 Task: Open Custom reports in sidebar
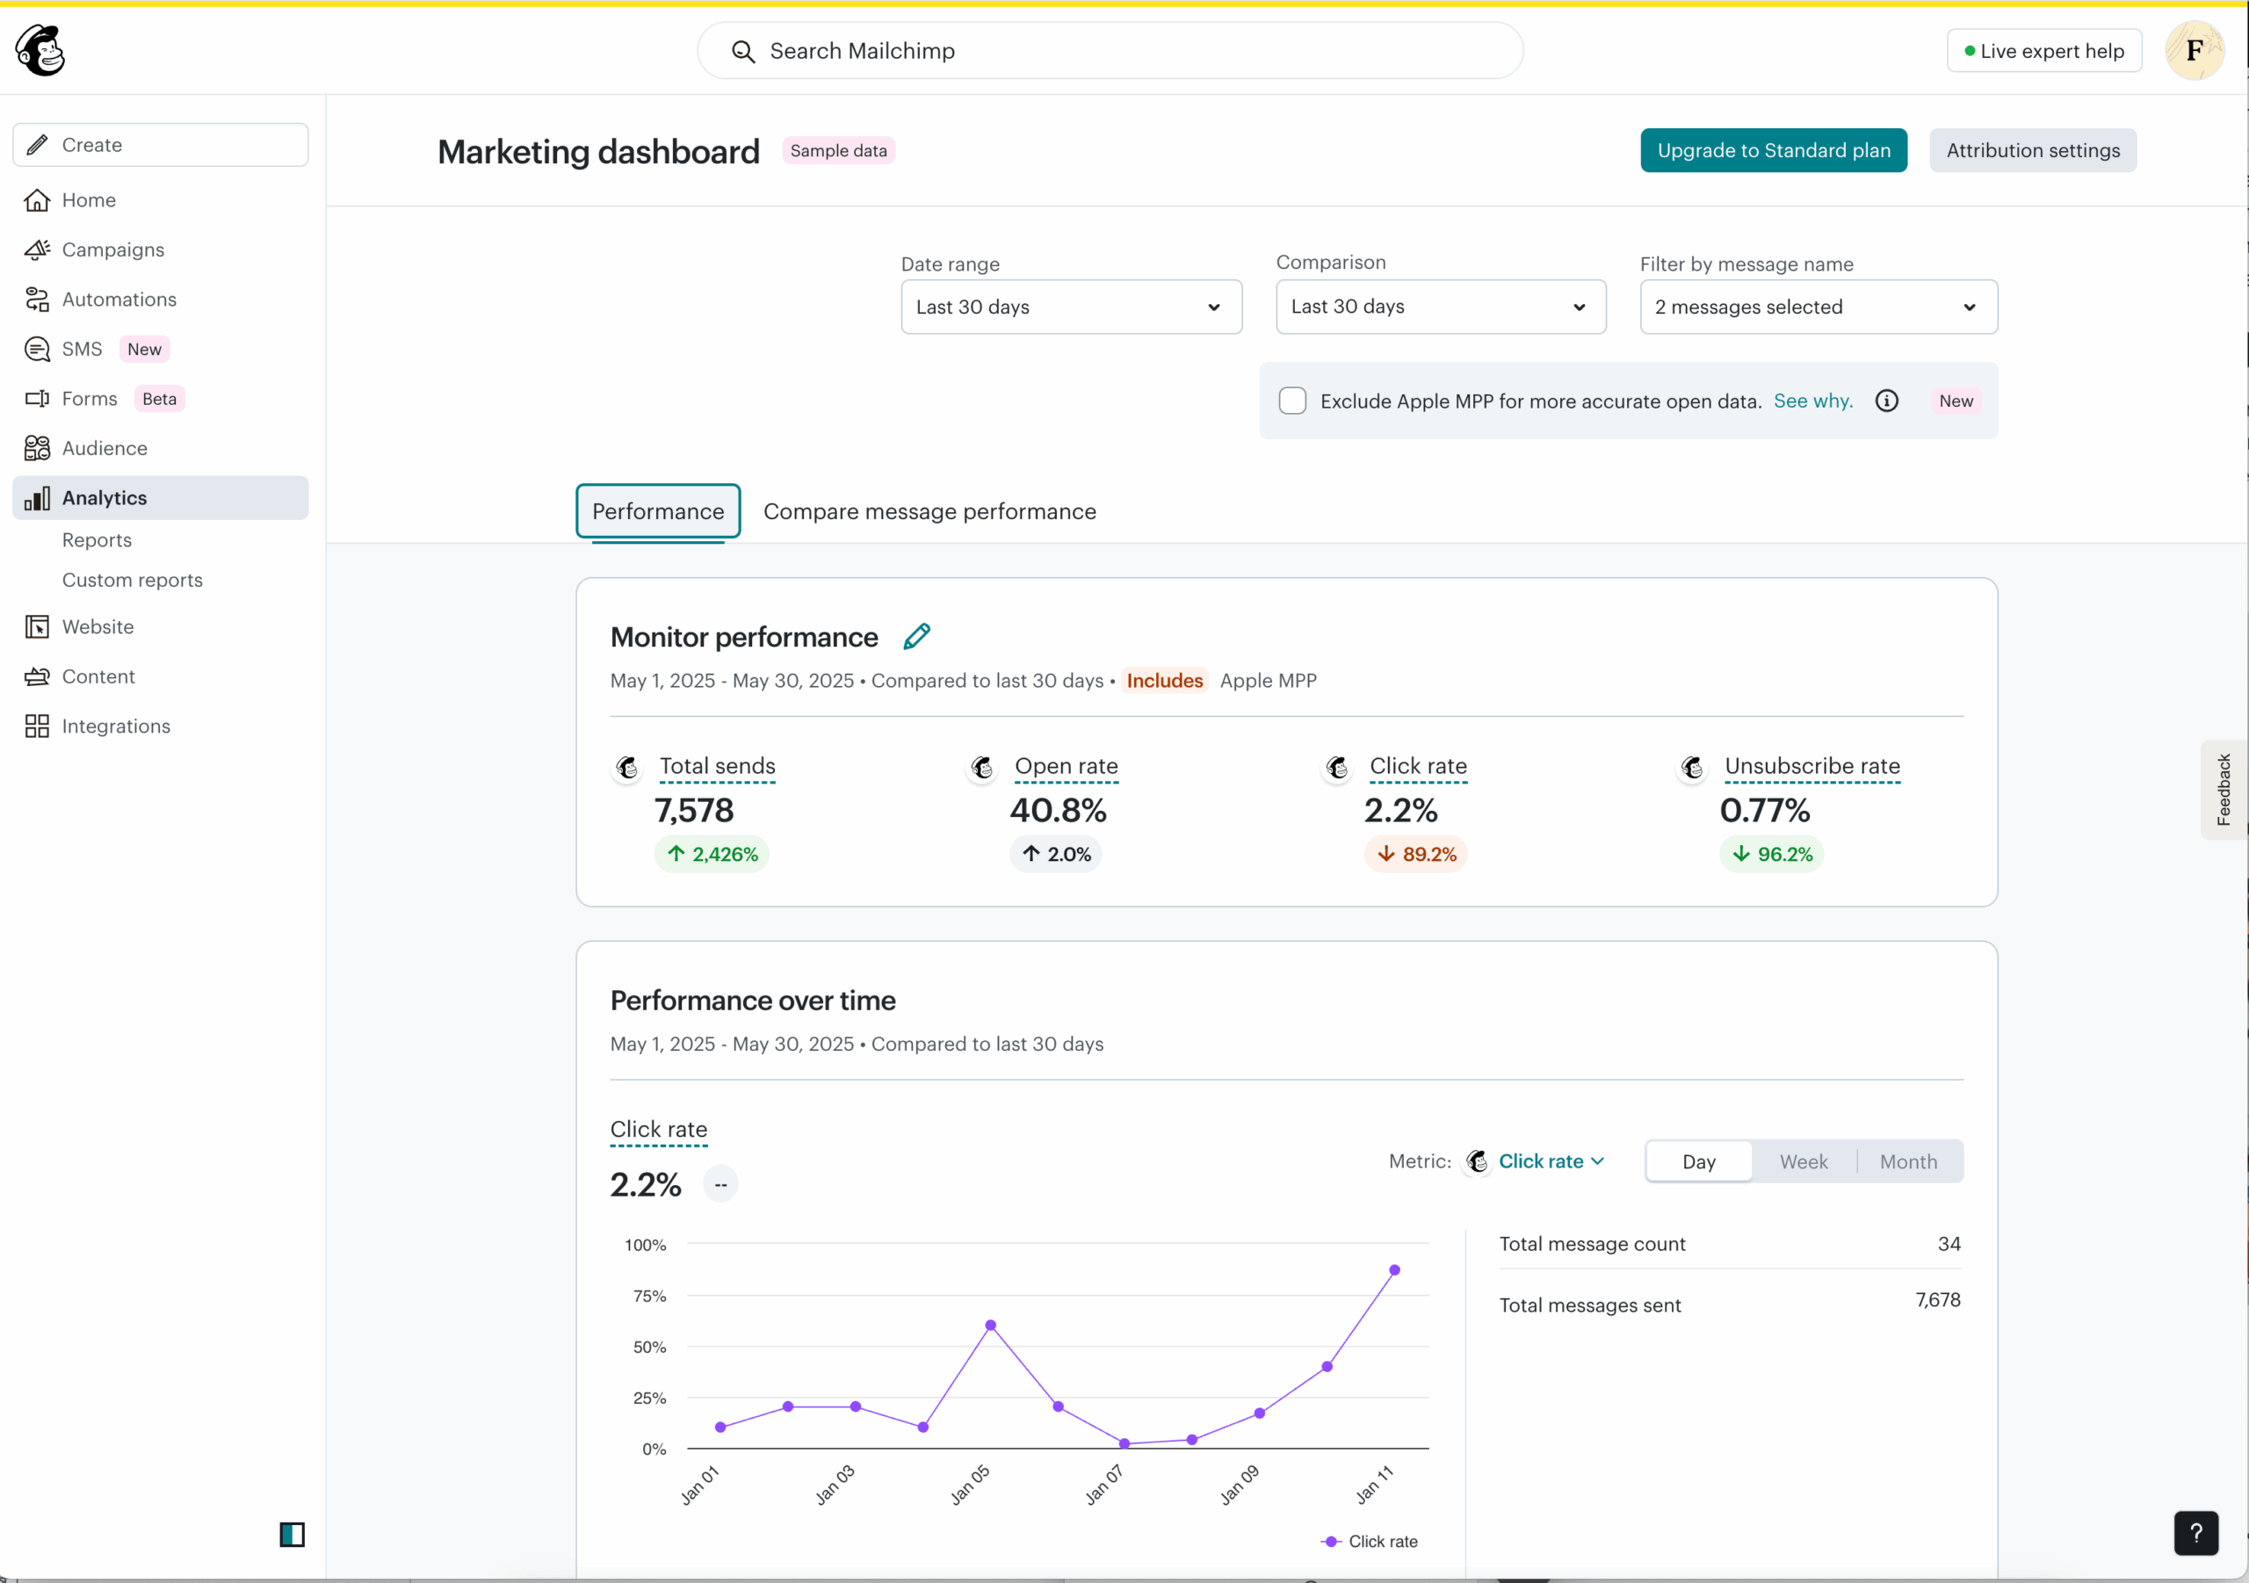133,580
